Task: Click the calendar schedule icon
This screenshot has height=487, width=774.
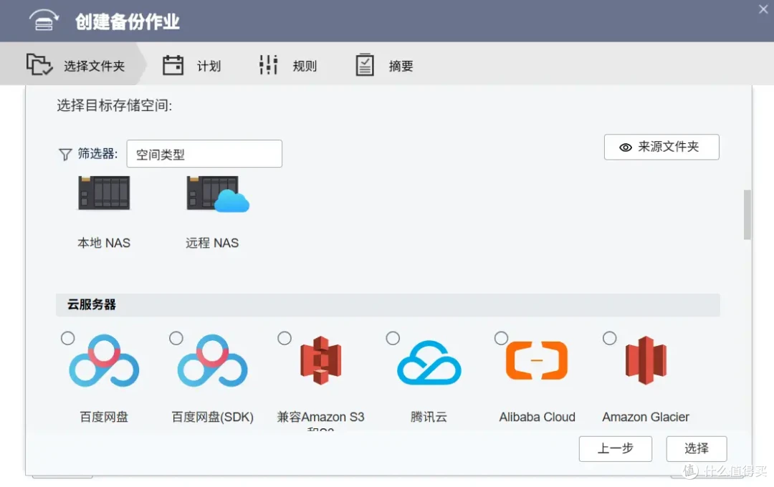Action: pyautogui.click(x=173, y=64)
